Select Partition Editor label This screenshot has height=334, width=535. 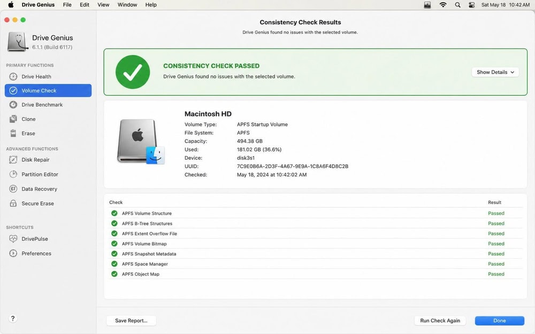click(40, 174)
